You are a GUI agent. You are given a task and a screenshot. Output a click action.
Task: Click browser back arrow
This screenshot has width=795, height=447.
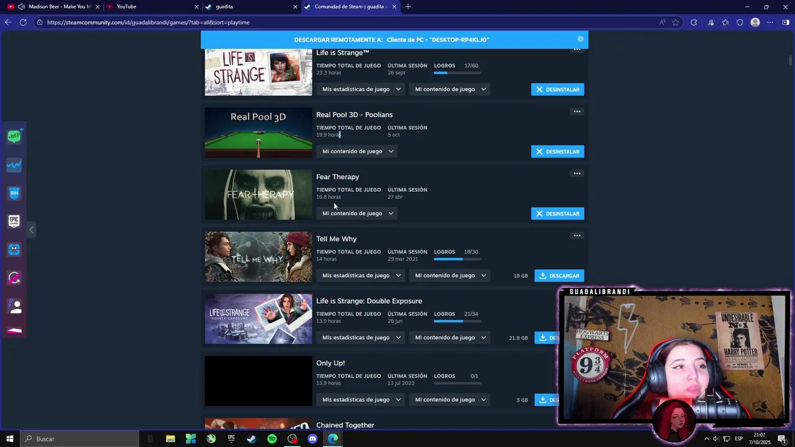point(8,22)
